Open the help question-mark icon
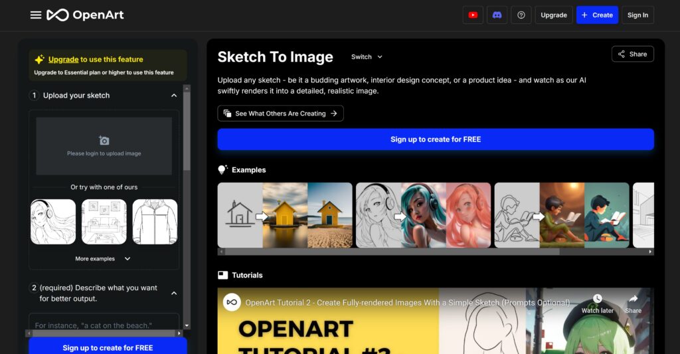This screenshot has height=354, width=680. pos(521,15)
